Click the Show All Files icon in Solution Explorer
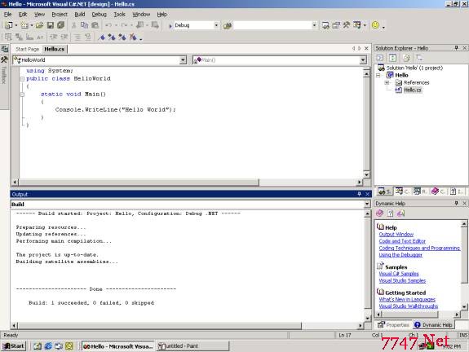Screen dimensions: 469x352 click(x=406, y=58)
